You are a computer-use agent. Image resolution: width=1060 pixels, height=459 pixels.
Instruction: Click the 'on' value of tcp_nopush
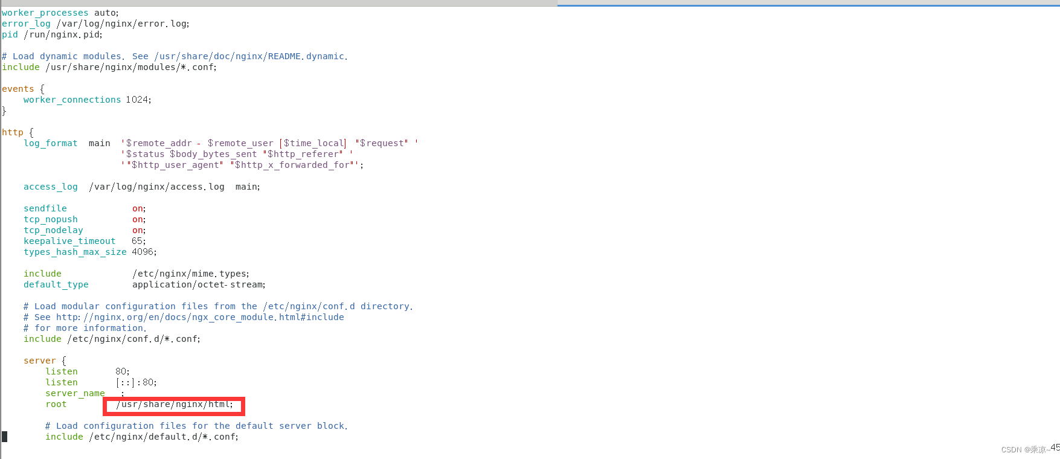[138, 219]
